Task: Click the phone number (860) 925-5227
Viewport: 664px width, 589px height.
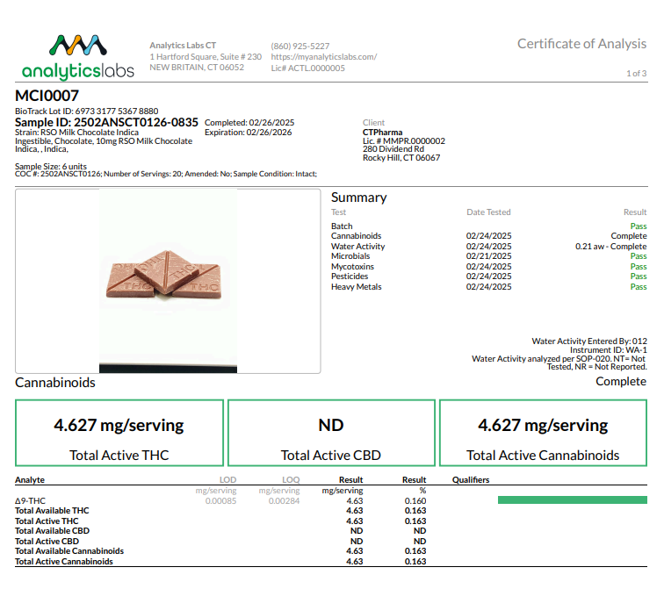Action: click(x=300, y=47)
